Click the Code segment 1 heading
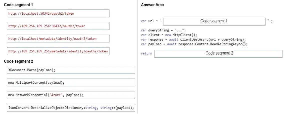 18,5
